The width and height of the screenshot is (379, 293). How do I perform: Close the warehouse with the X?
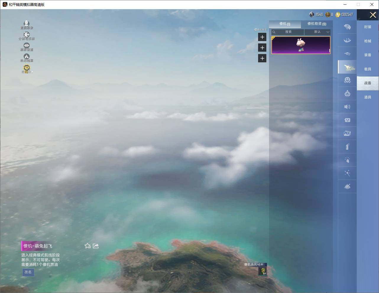coord(373,15)
